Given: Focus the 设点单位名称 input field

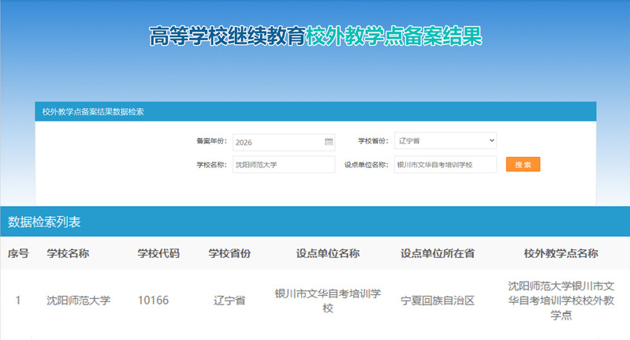Looking at the screenshot, I should (x=445, y=165).
